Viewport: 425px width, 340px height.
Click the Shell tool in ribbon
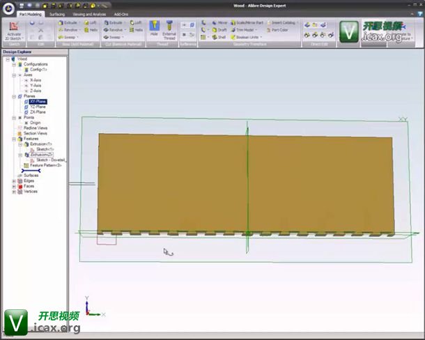219,38
